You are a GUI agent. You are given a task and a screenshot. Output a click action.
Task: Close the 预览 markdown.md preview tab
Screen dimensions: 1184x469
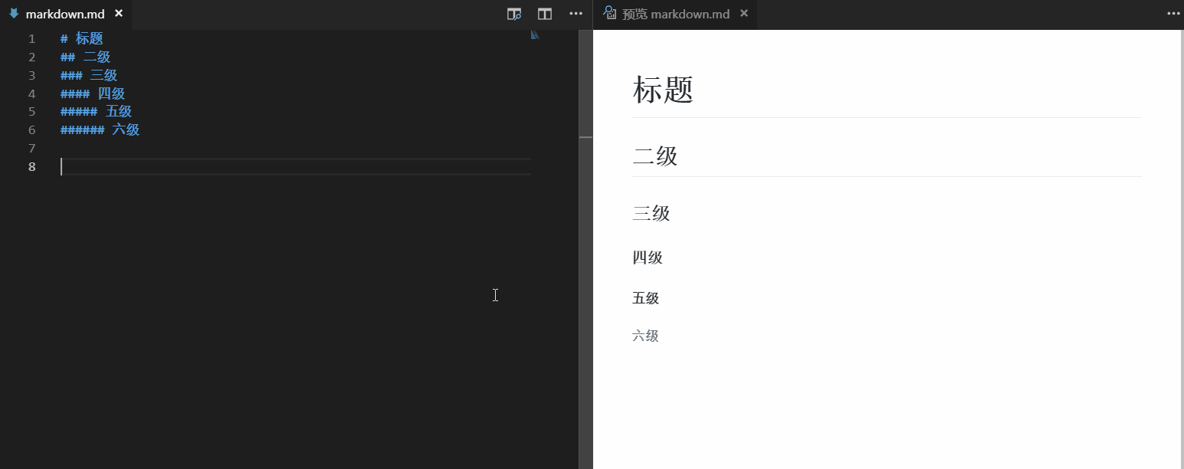tap(744, 14)
